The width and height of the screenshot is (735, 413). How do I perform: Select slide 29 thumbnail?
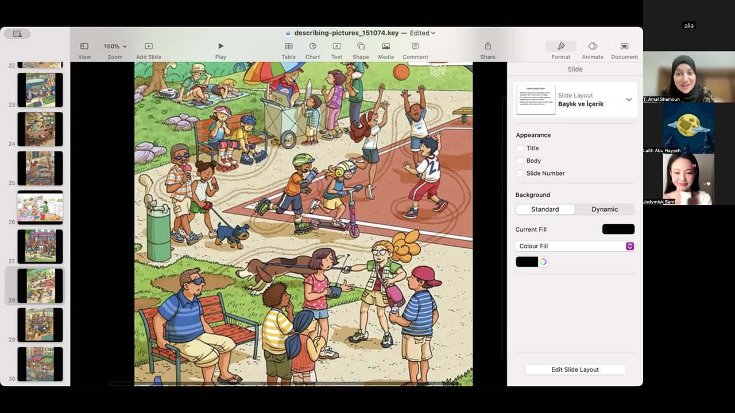click(x=40, y=325)
